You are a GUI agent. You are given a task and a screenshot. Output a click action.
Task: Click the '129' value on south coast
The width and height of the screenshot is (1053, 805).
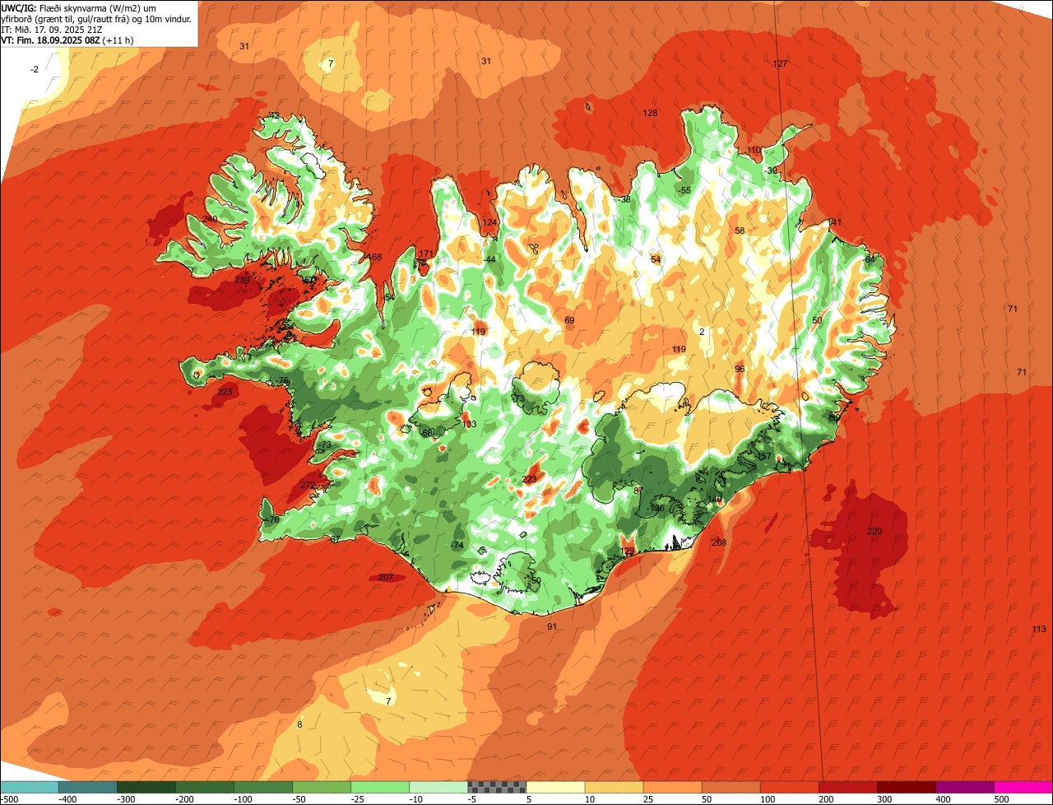[x=627, y=551]
